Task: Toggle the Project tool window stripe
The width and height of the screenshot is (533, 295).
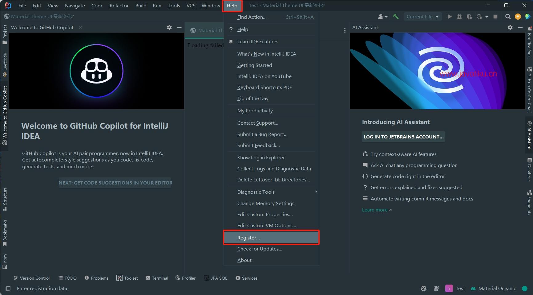Action: (5, 35)
